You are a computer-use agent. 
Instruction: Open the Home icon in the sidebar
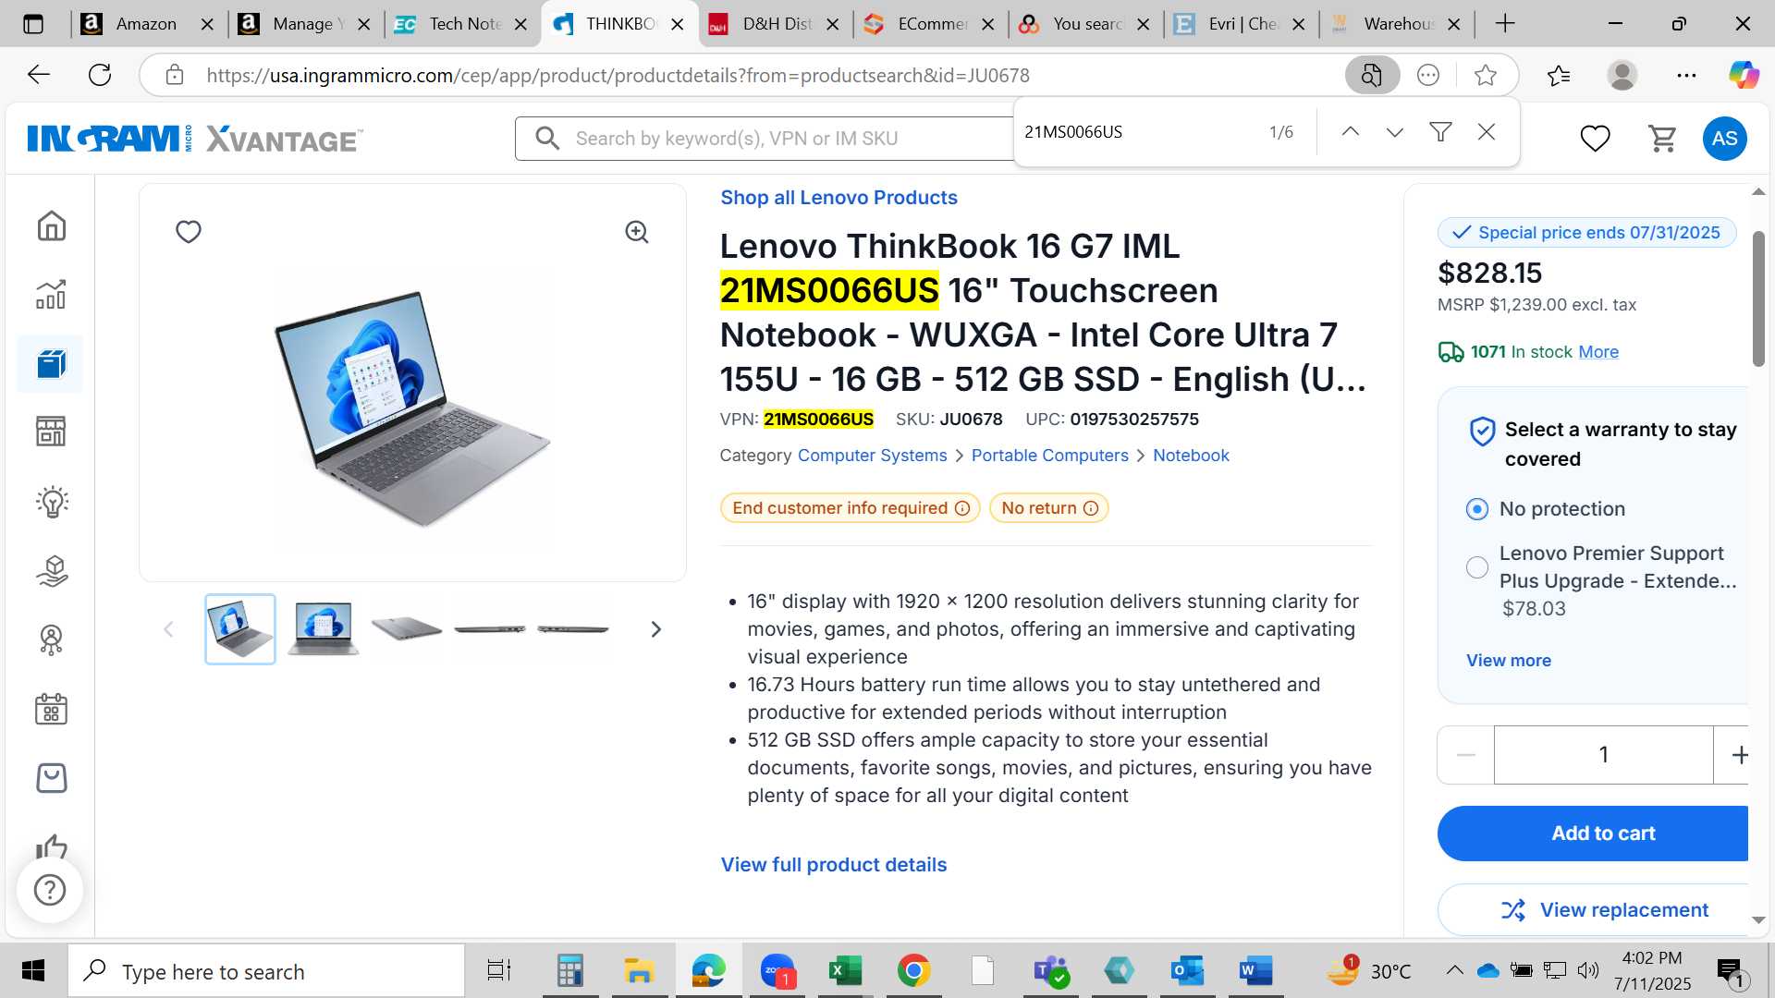tap(51, 226)
